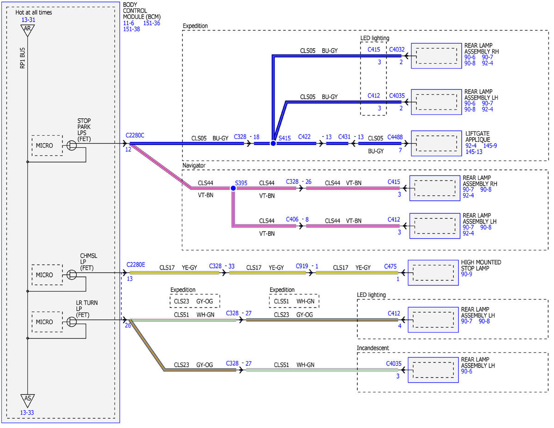Click the blue splice dot at S415
This screenshot has height=428, width=554.
(x=273, y=144)
